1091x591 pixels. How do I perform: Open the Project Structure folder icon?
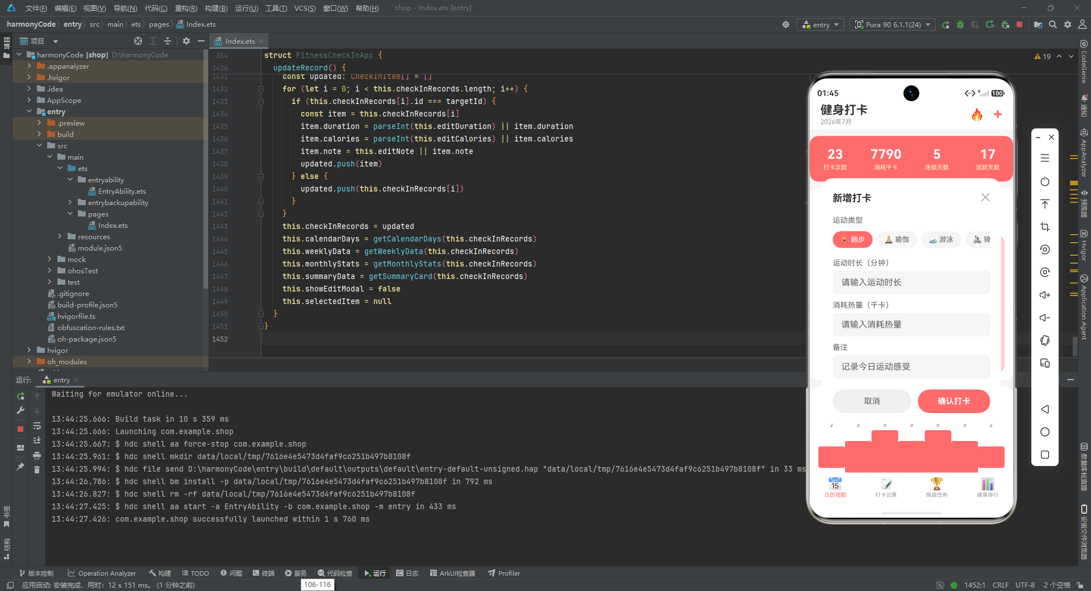(1038, 25)
